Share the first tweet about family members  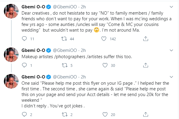146,39
